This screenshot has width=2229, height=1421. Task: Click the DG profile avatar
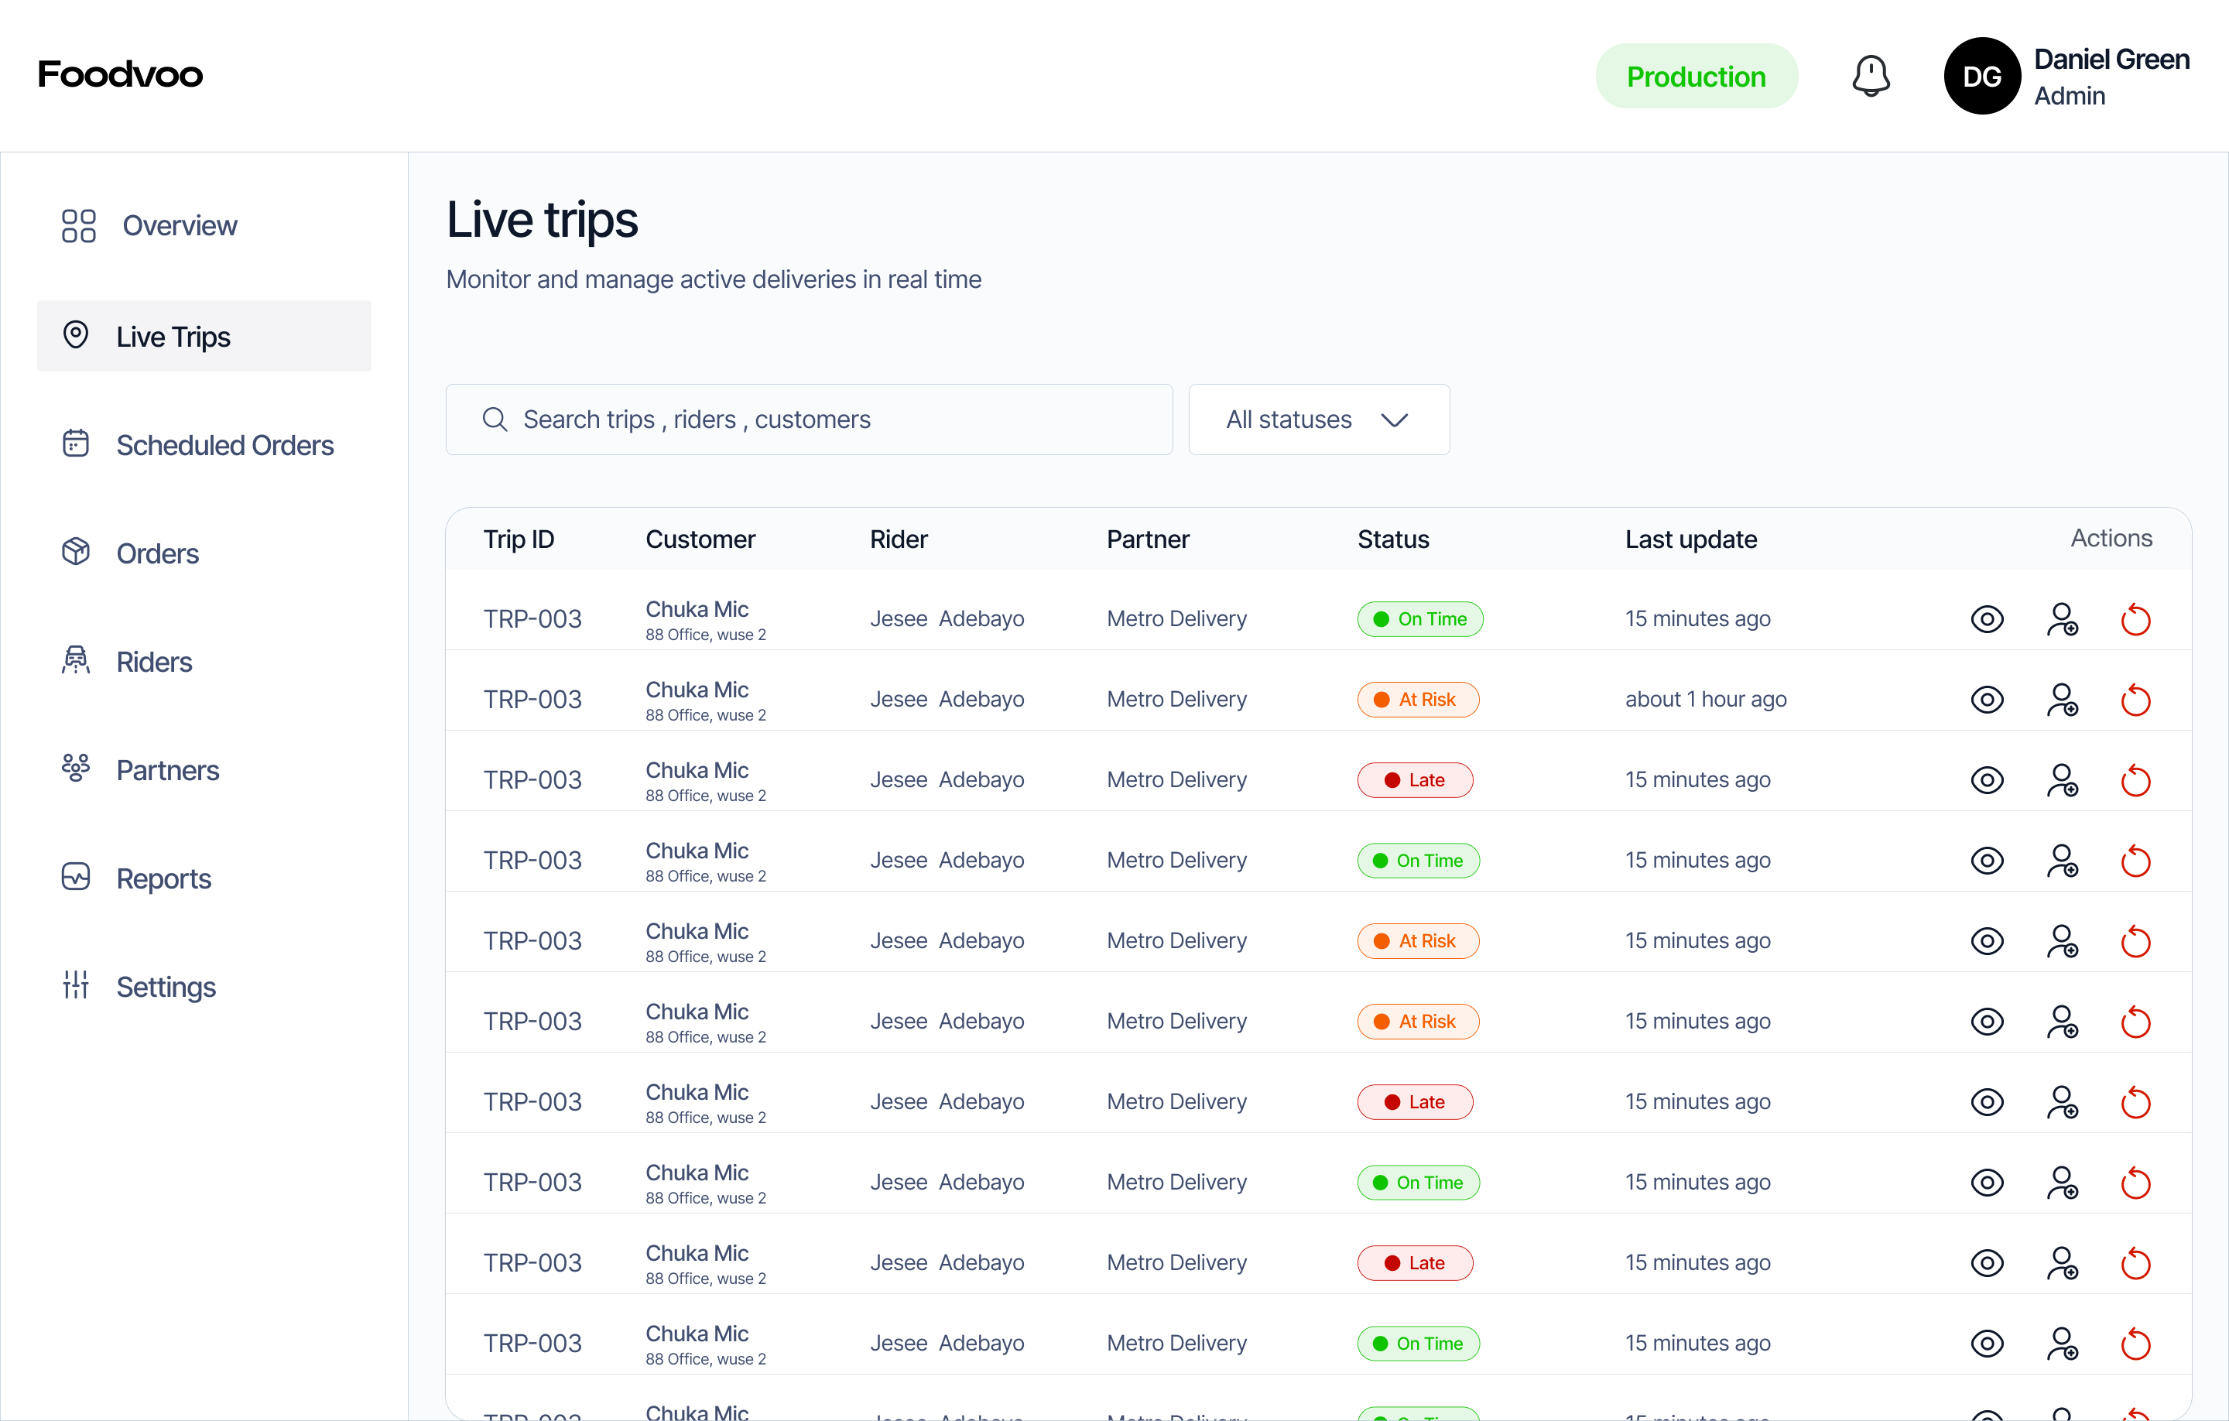[1982, 76]
